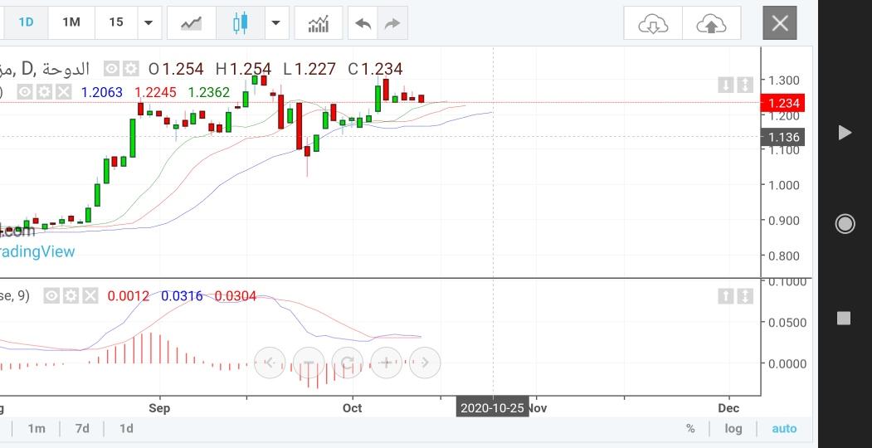Click the move-chart-right arrow navigation button

click(425, 363)
